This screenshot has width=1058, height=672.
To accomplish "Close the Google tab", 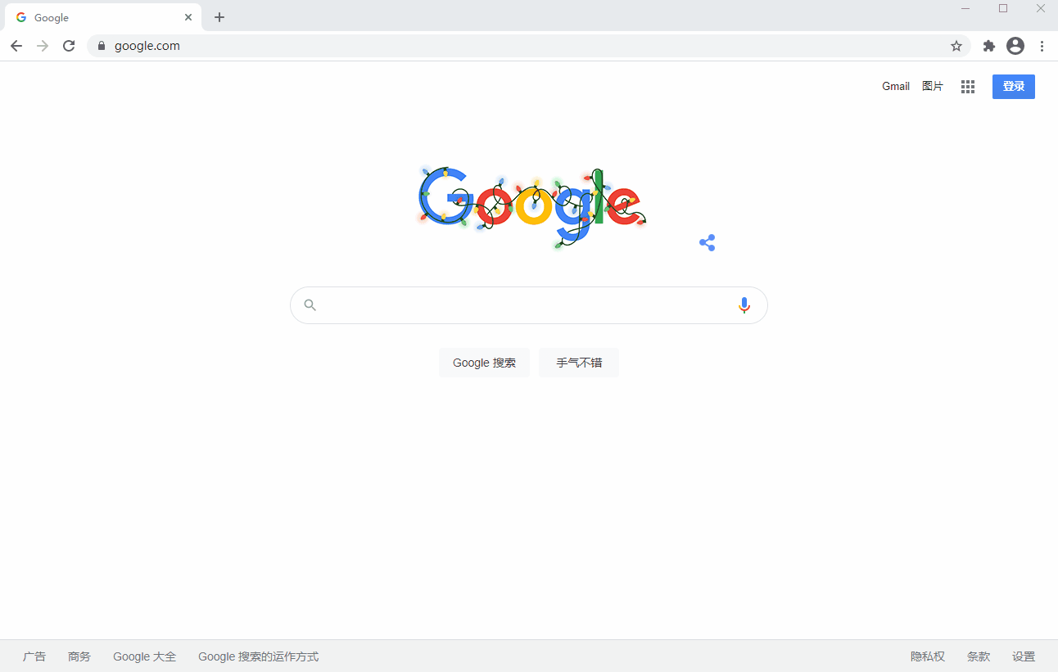I will tap(188, 17).
